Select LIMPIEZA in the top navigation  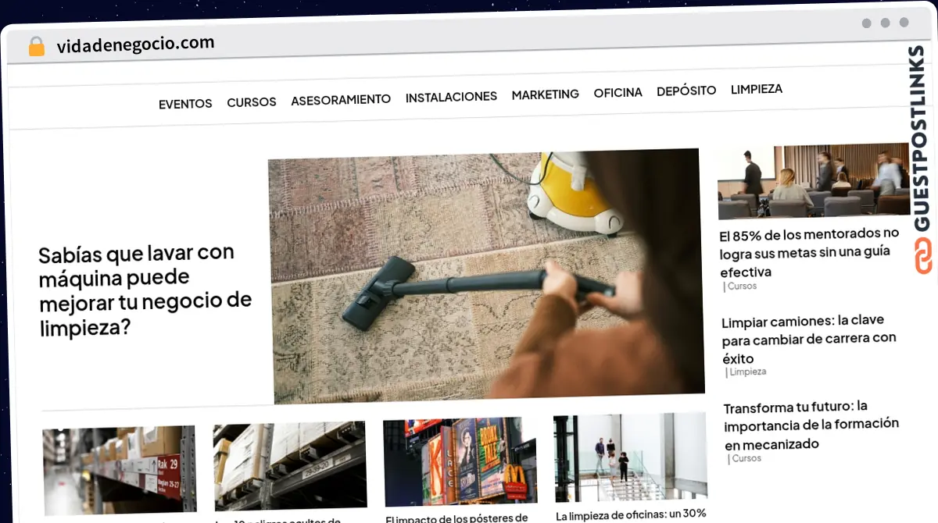(757, 89)
